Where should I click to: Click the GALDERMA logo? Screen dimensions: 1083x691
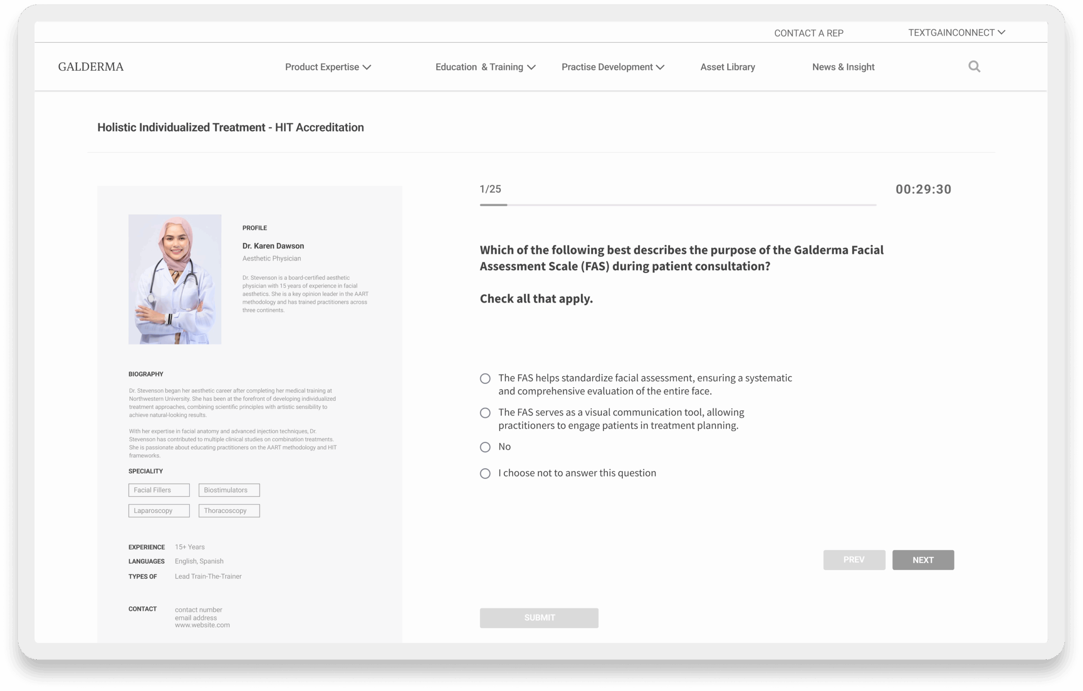tap(91, 67)
